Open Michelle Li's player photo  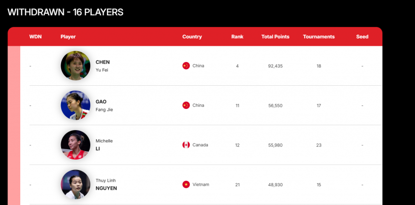tap(75, 145)
